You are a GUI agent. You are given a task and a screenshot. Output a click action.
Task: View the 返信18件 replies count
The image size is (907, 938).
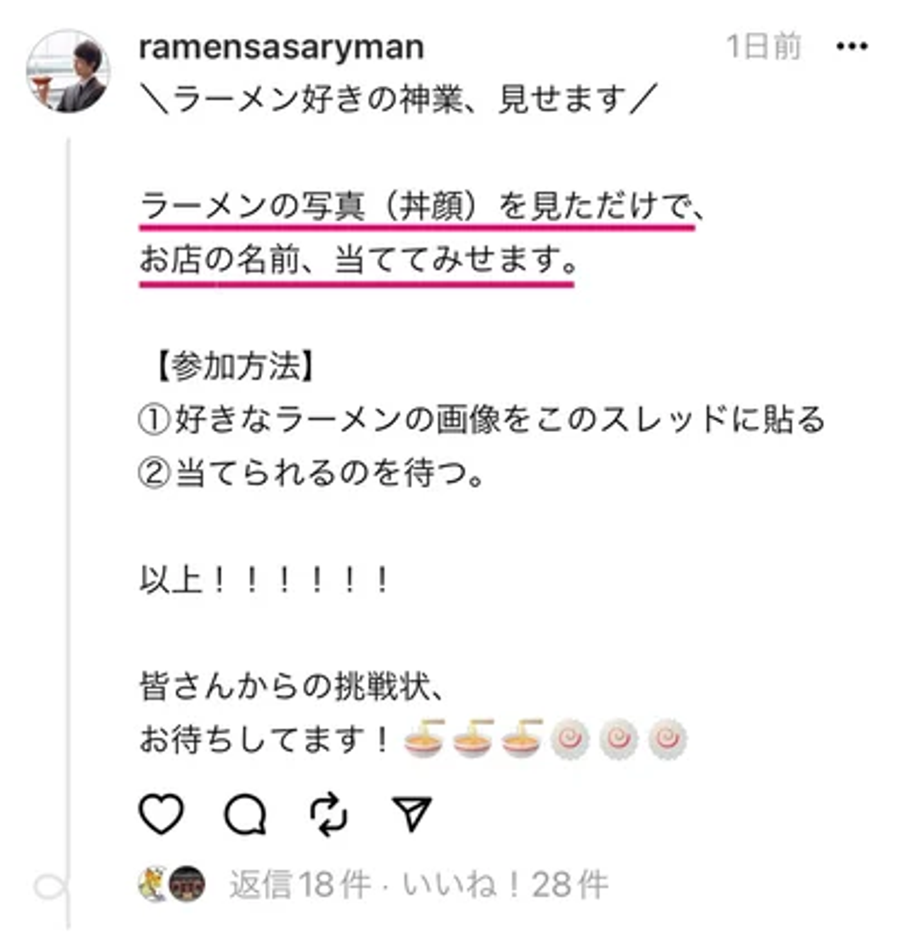299,884
